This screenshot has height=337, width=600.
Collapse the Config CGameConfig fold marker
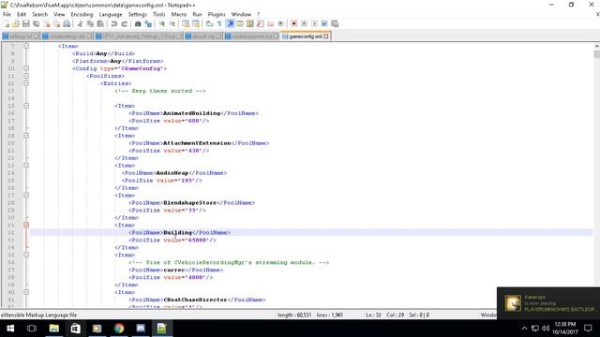[26, 68]
